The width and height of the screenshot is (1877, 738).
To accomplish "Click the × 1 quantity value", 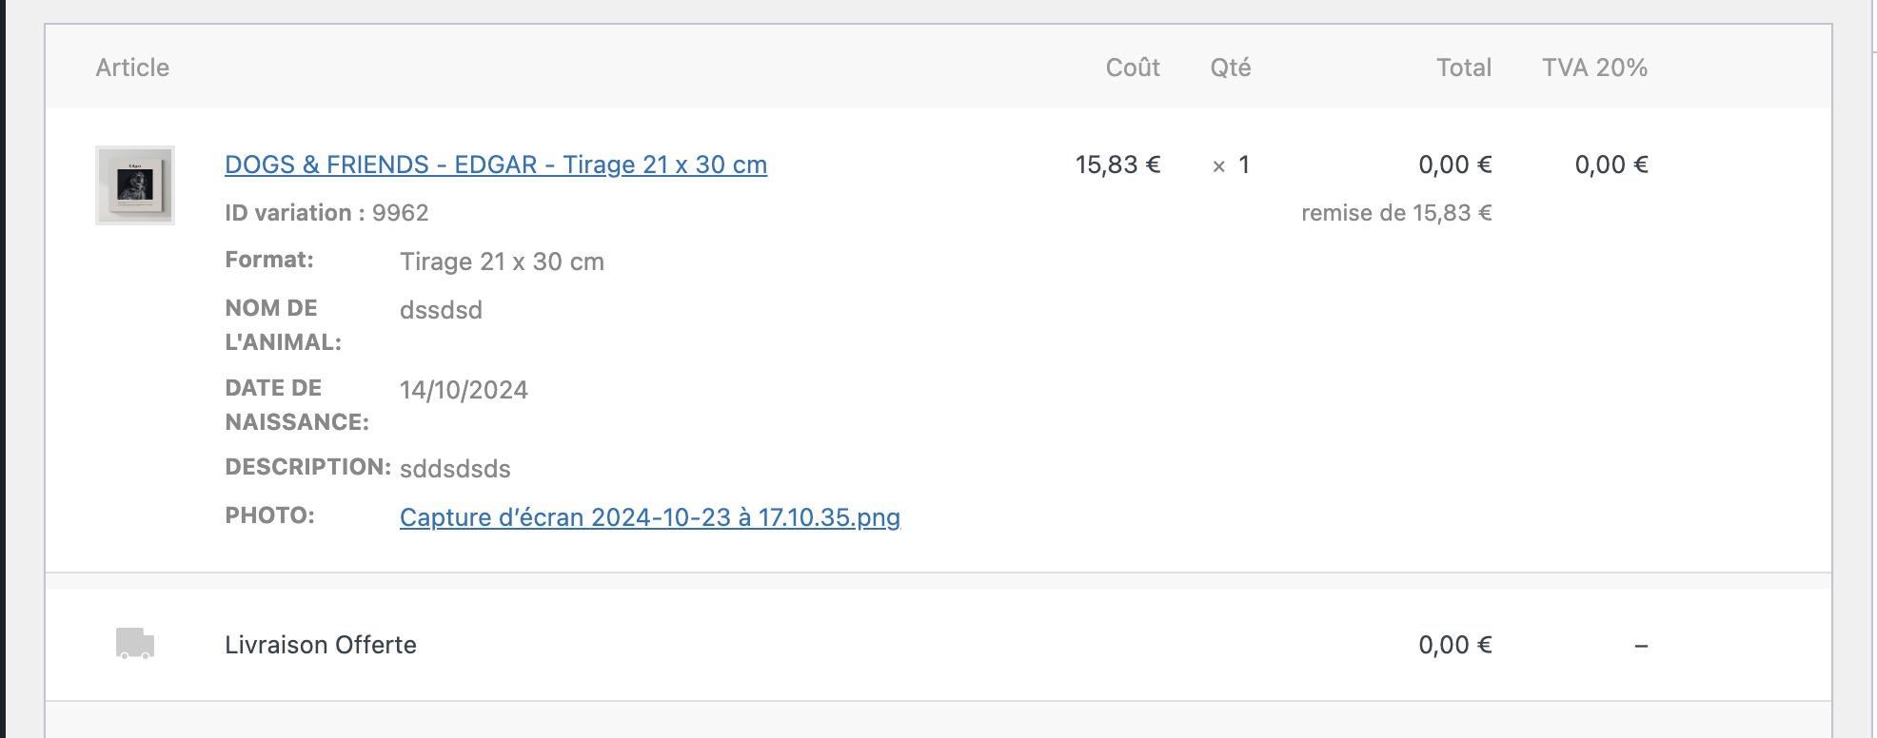I will click(1231, 165).
